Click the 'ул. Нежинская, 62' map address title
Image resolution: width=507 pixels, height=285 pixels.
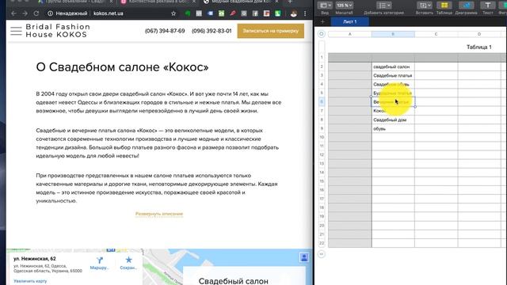pyautogui.click(x=35, y=259)
